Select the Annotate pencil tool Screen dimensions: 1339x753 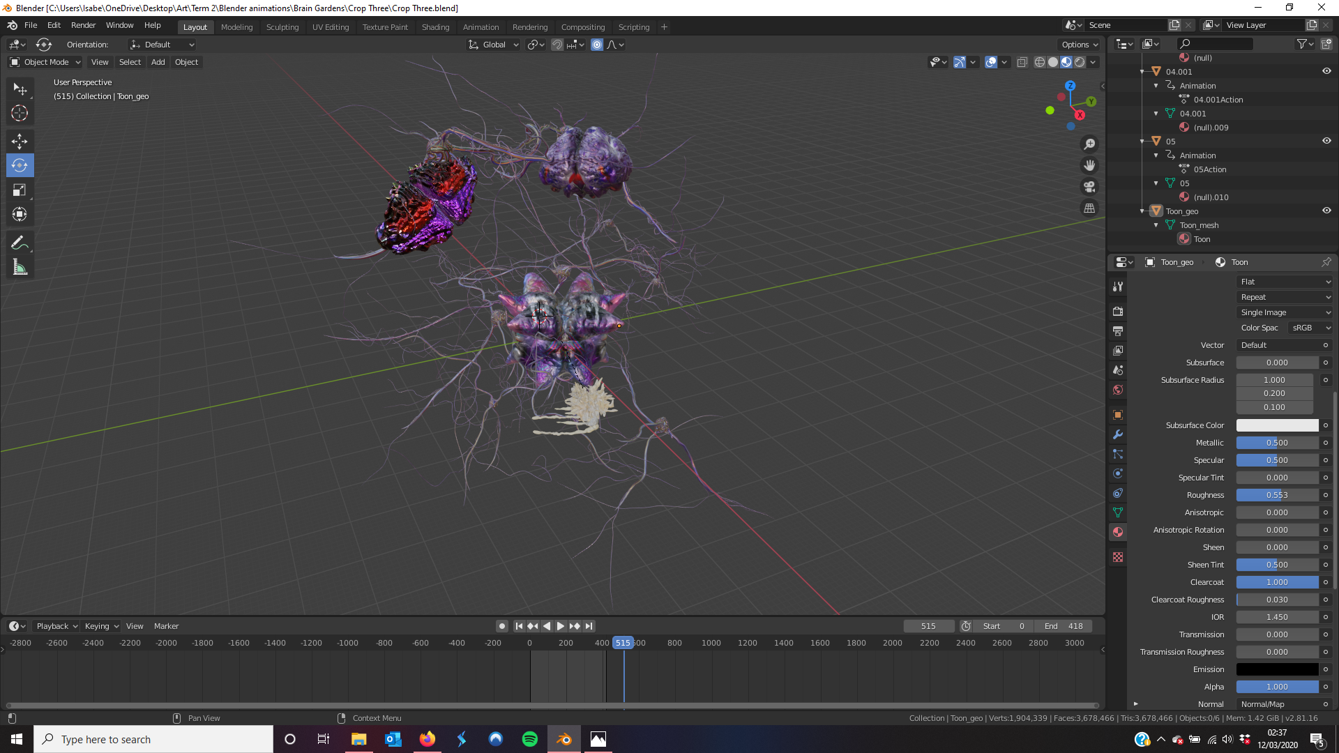click(20, 243)
